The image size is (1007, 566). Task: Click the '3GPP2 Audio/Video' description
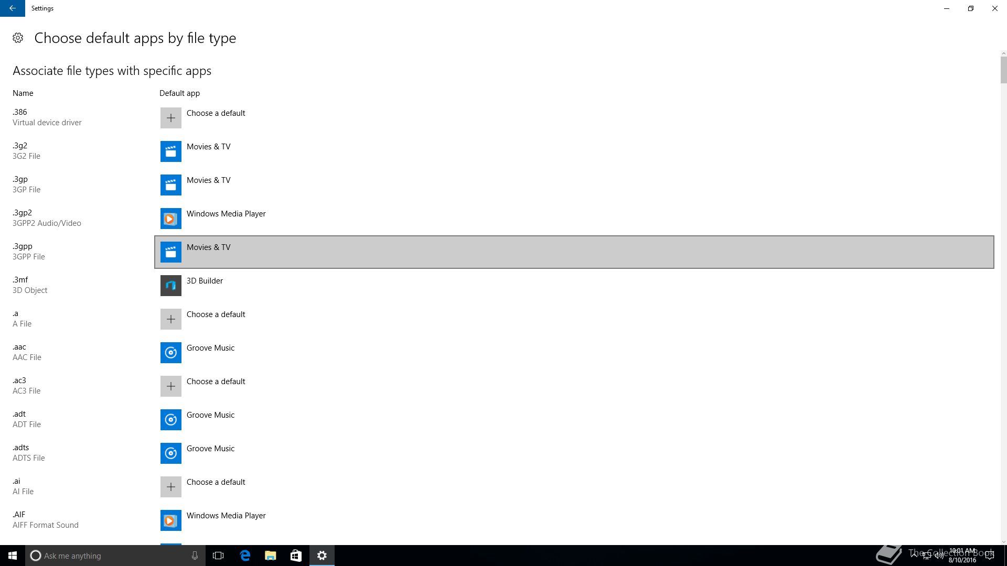[x=47, y=223]
